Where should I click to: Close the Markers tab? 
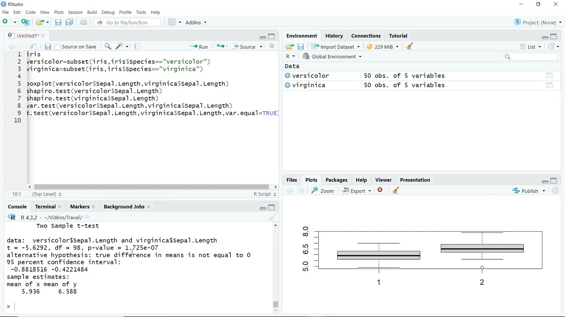point(94,206)
